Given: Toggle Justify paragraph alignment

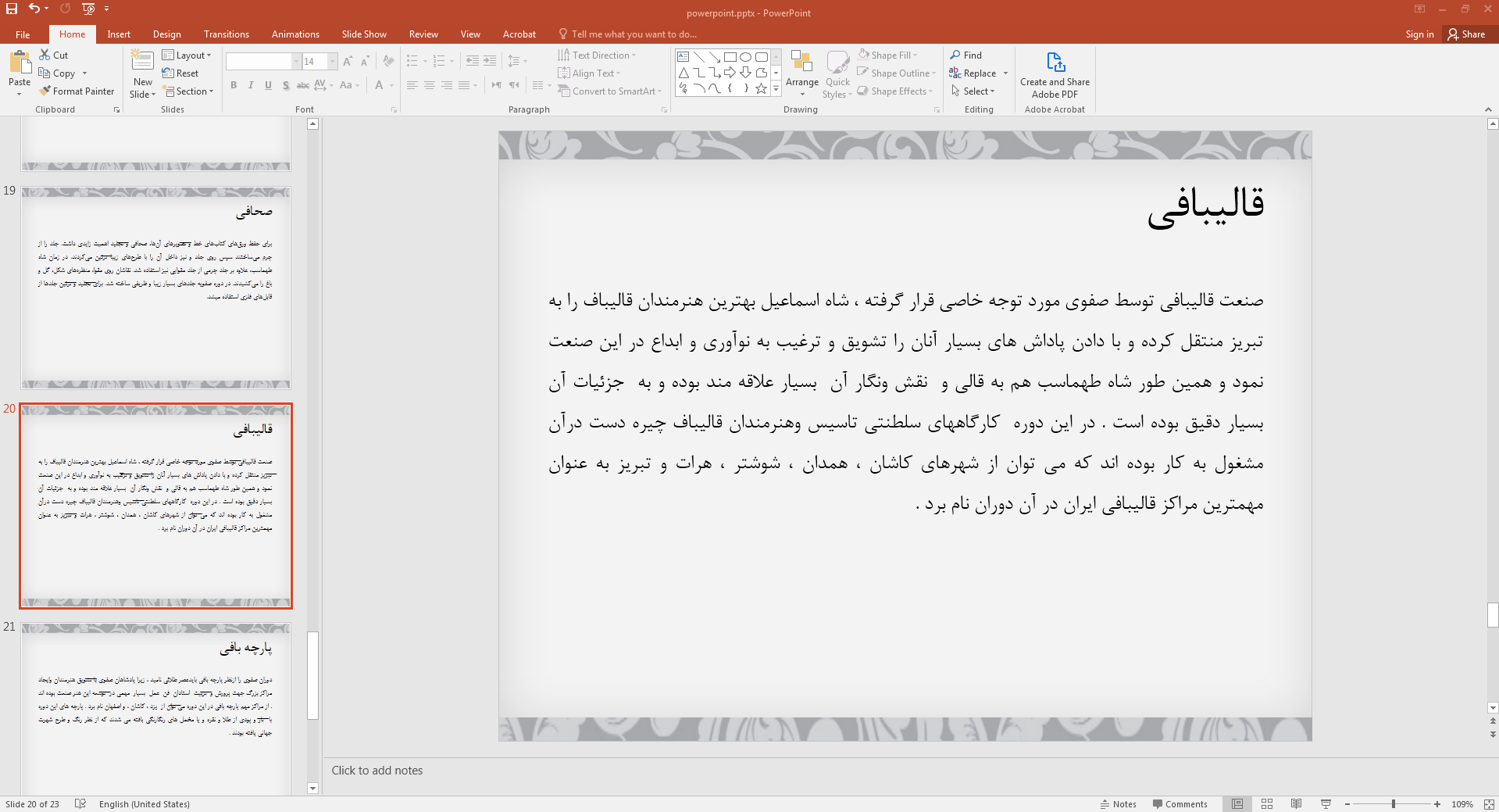Looking at the screenshot, I should (x=464, y=85).
